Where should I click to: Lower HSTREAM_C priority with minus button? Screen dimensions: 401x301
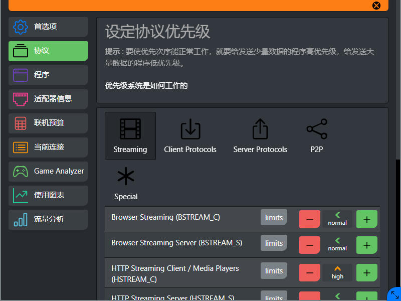309,272
